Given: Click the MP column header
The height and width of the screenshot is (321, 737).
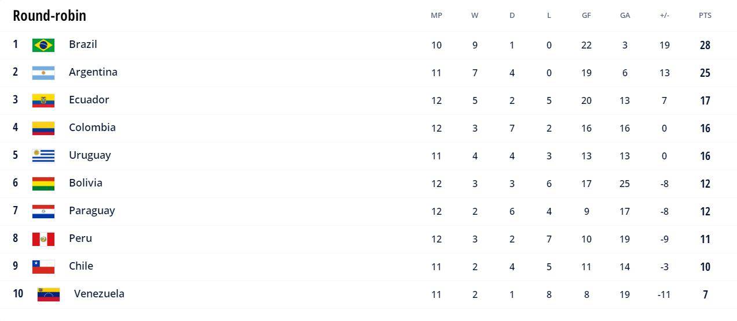Looking at the screenshot, I should tap(437, 16).
